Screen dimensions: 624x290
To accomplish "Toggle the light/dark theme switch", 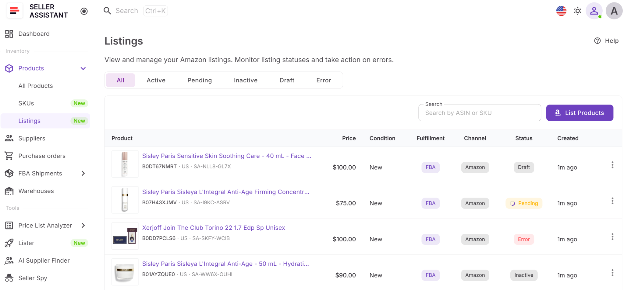I will (x=578, y=11).
